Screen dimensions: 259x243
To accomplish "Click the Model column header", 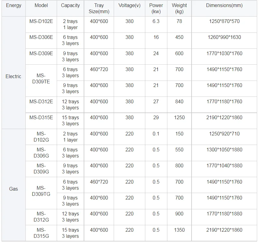I will coord(41,6).
